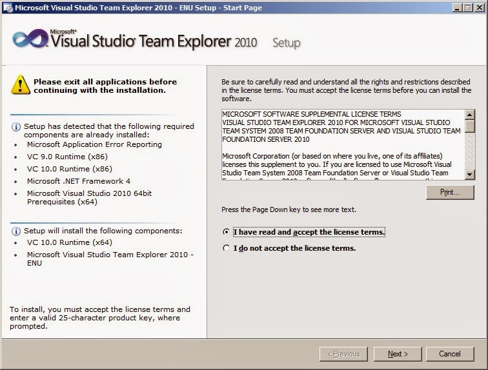Screen dimensions: 488x370
Task: Click the info icon beside 'Setup has detected'
Action: 16,127
